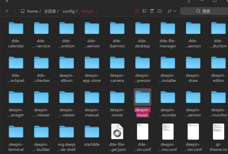The width and height of the screenshot is (228, 154).
Task: Select the deepin-album folder
Action: coord(67,70)
